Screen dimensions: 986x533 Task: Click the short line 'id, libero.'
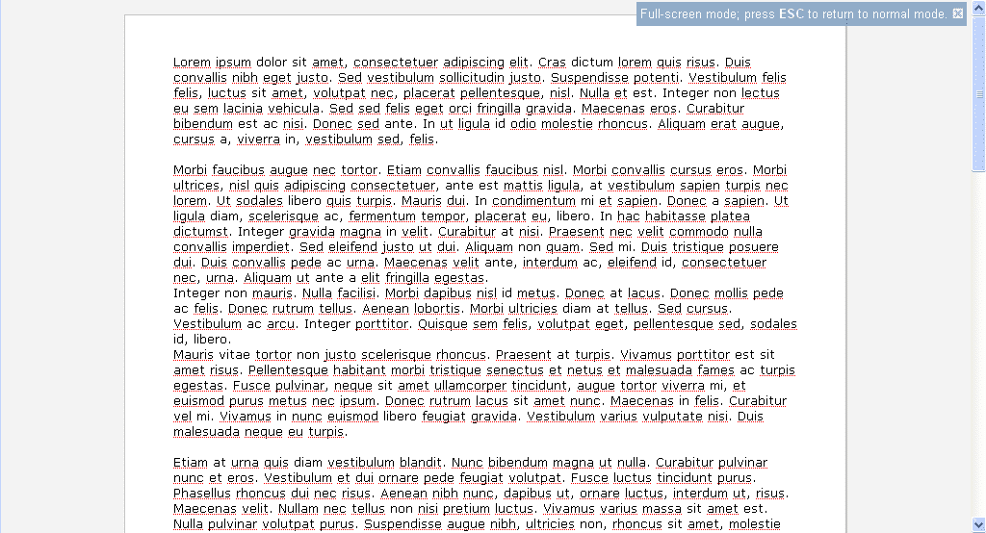[201, 340]
